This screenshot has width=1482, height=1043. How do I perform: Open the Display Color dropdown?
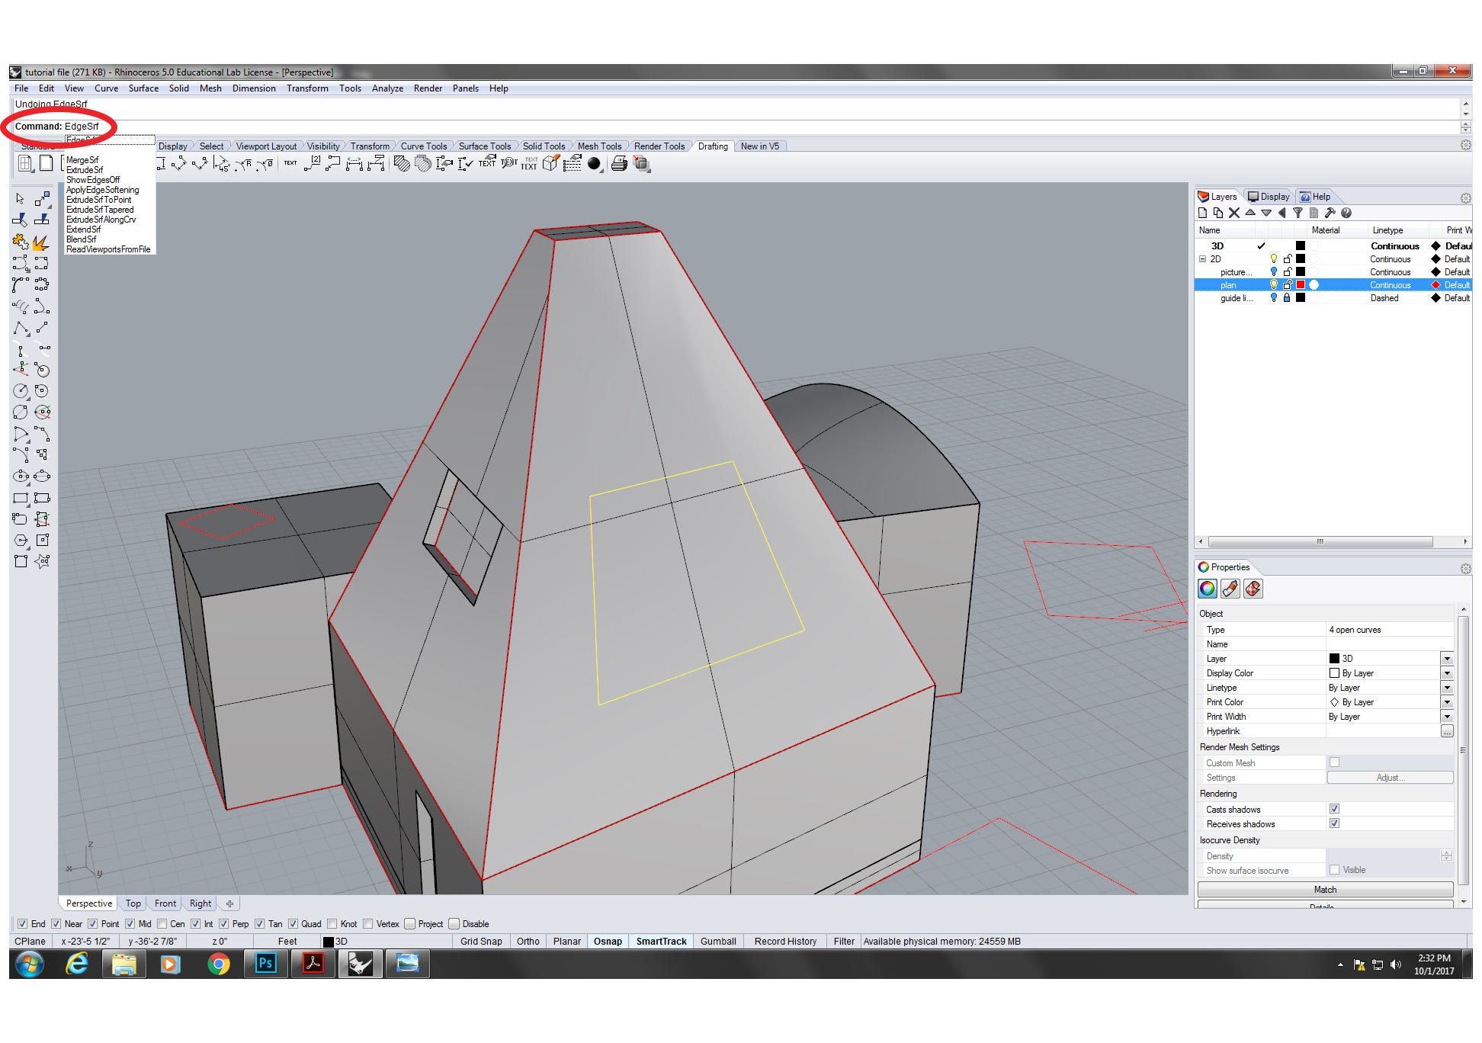[1446, 673]
